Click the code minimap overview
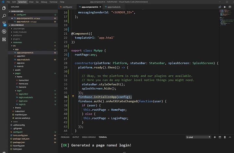 click(x=227, y=18)
